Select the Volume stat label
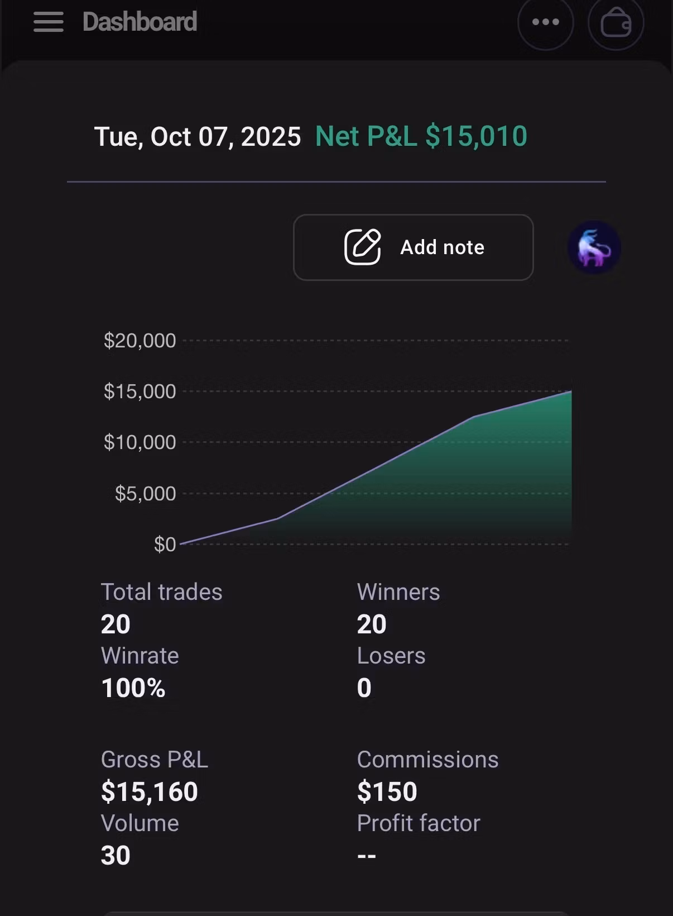This screenshot has height=916, width=673. pos(140,823)
